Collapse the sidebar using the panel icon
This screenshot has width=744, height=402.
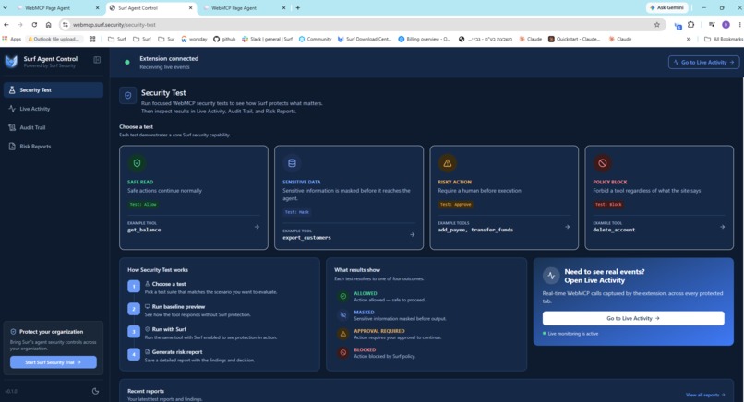(97, 60)
